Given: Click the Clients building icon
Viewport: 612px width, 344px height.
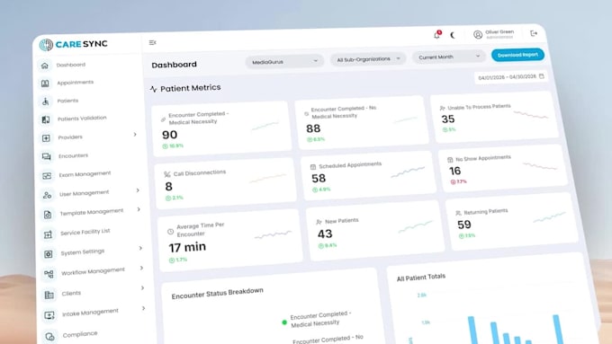Looking at the screenshot, I should click(x=49, y=295).
